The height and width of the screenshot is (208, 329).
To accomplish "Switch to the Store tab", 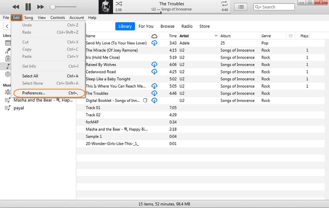I will point(205,26).
